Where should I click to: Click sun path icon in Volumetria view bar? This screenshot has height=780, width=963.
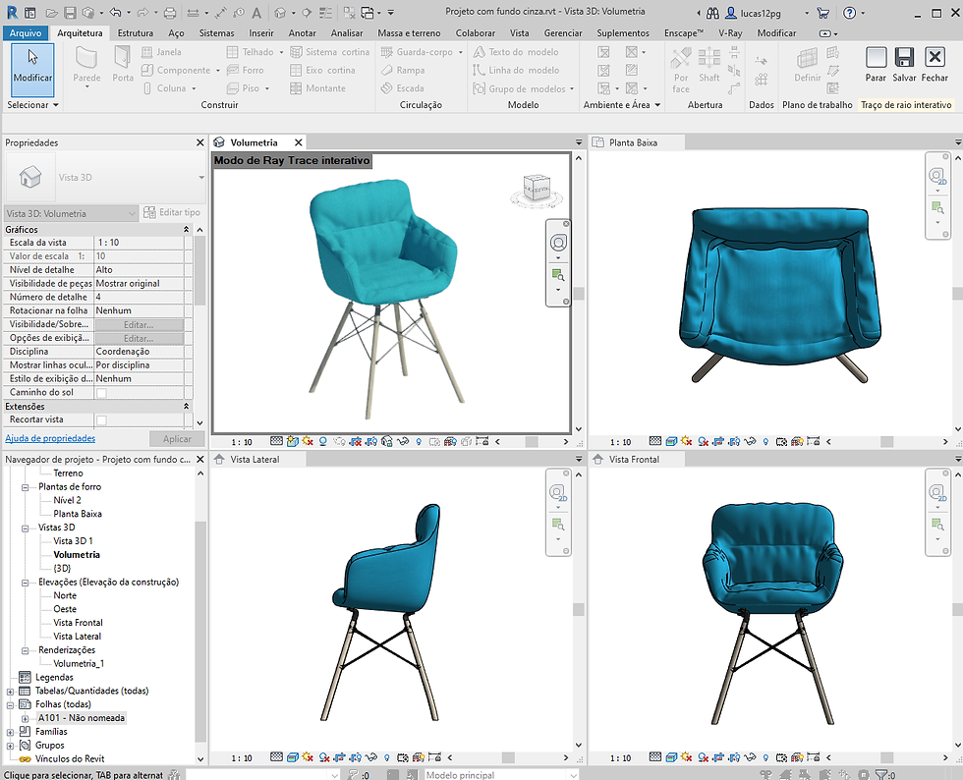307,441
